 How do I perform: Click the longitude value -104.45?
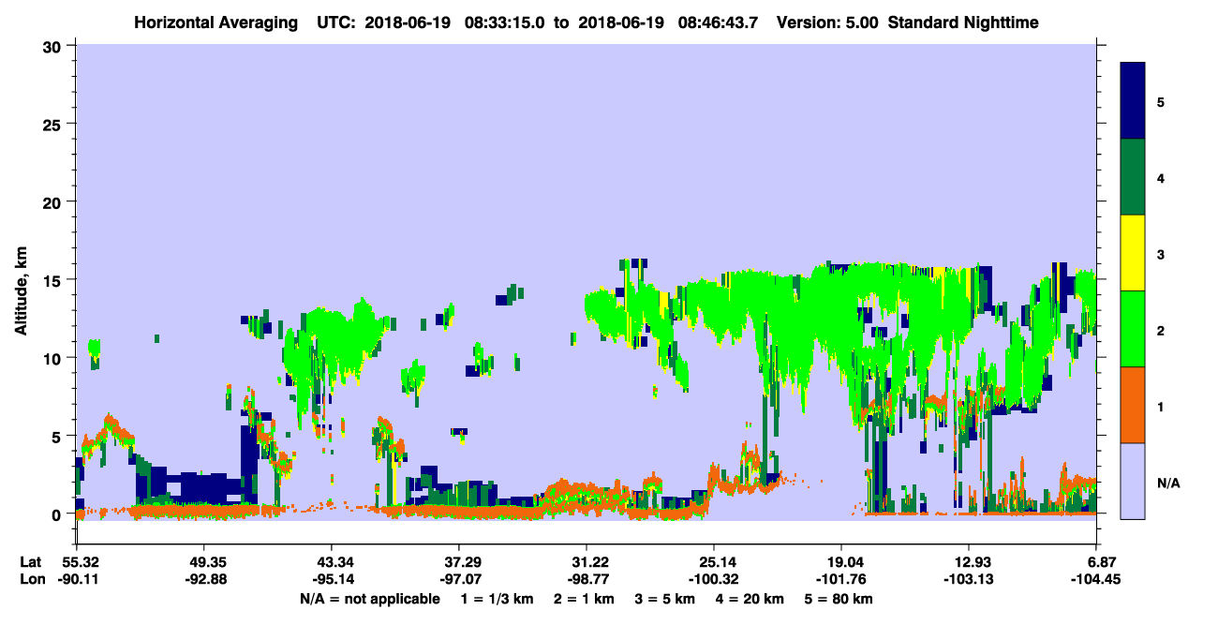(x=1095, y=580)
